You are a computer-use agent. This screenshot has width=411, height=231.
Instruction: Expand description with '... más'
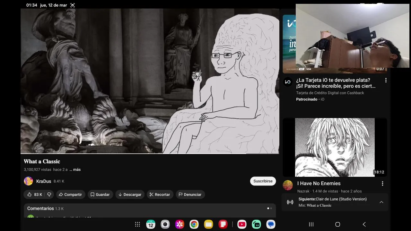(75, 169)
